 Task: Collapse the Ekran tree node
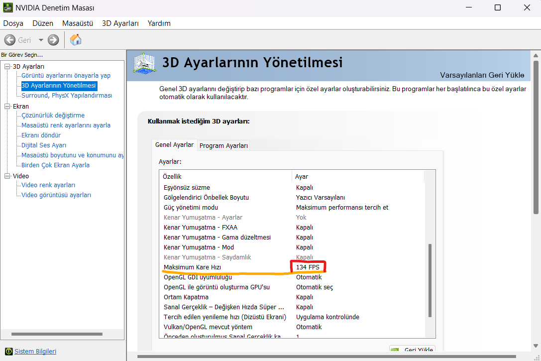point(7,106)
